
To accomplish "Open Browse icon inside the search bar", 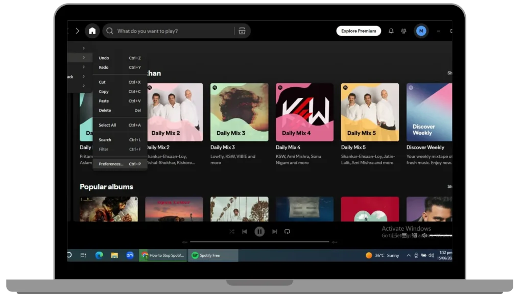I will [x=242, y=31].
